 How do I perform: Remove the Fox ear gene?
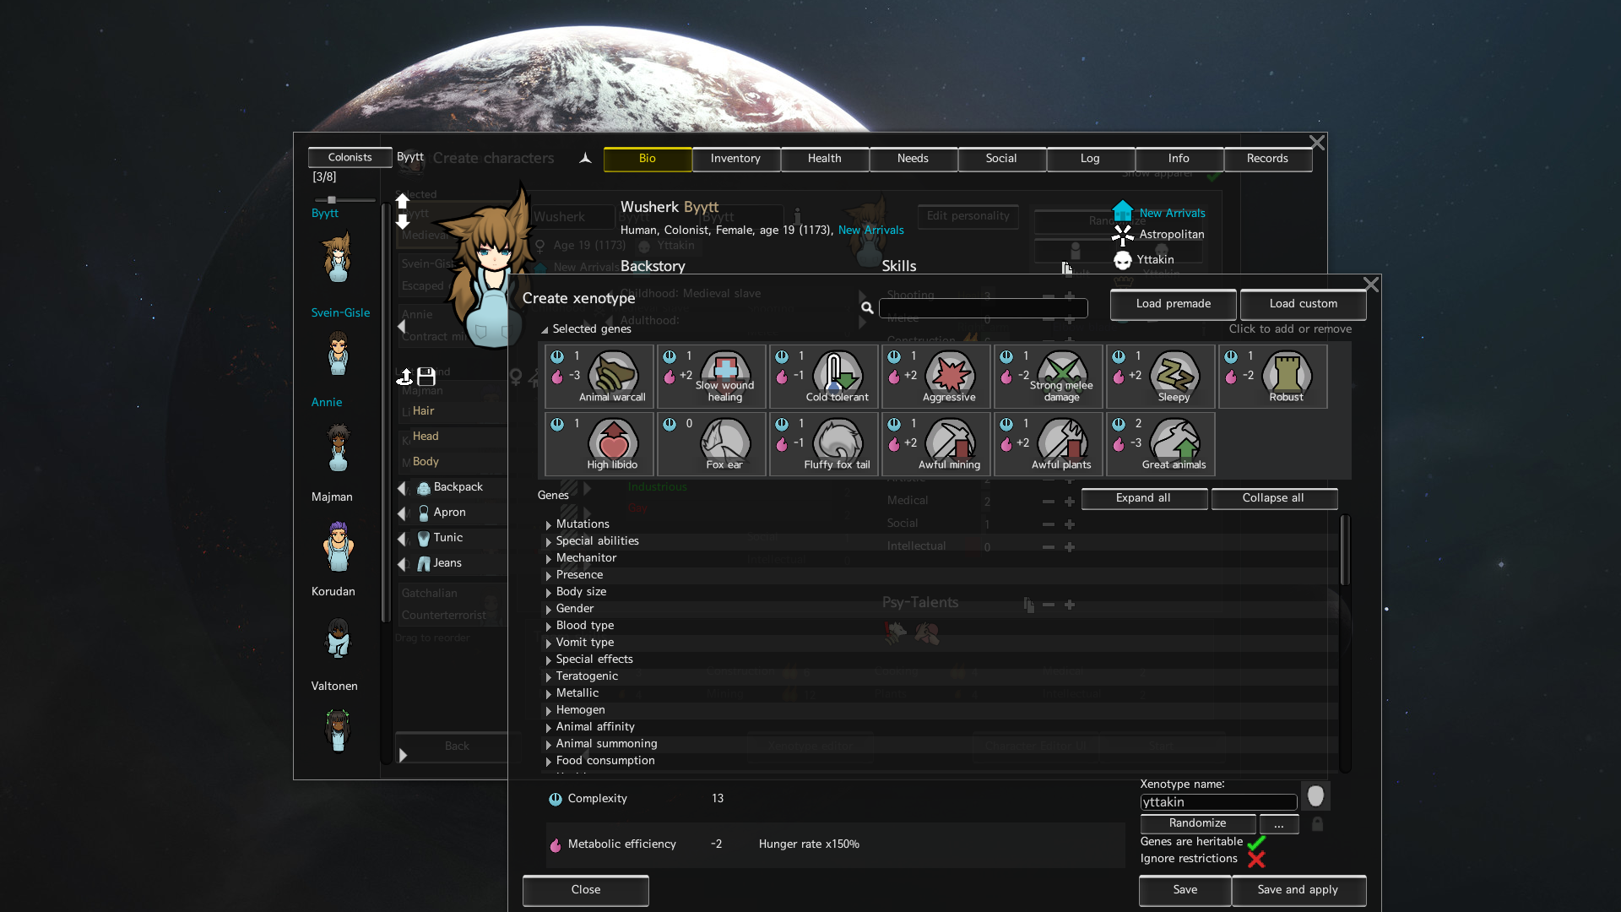coord(712,444)
